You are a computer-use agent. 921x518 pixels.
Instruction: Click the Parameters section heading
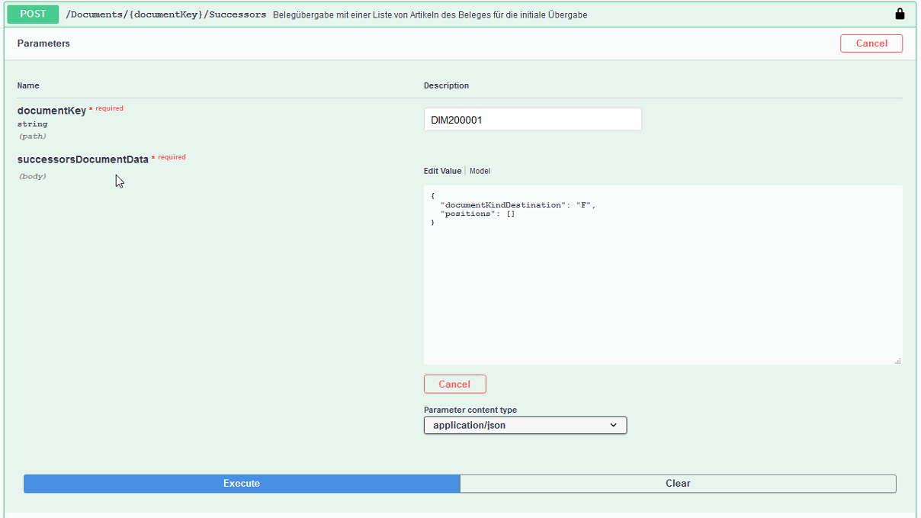(x=43, y=43)
